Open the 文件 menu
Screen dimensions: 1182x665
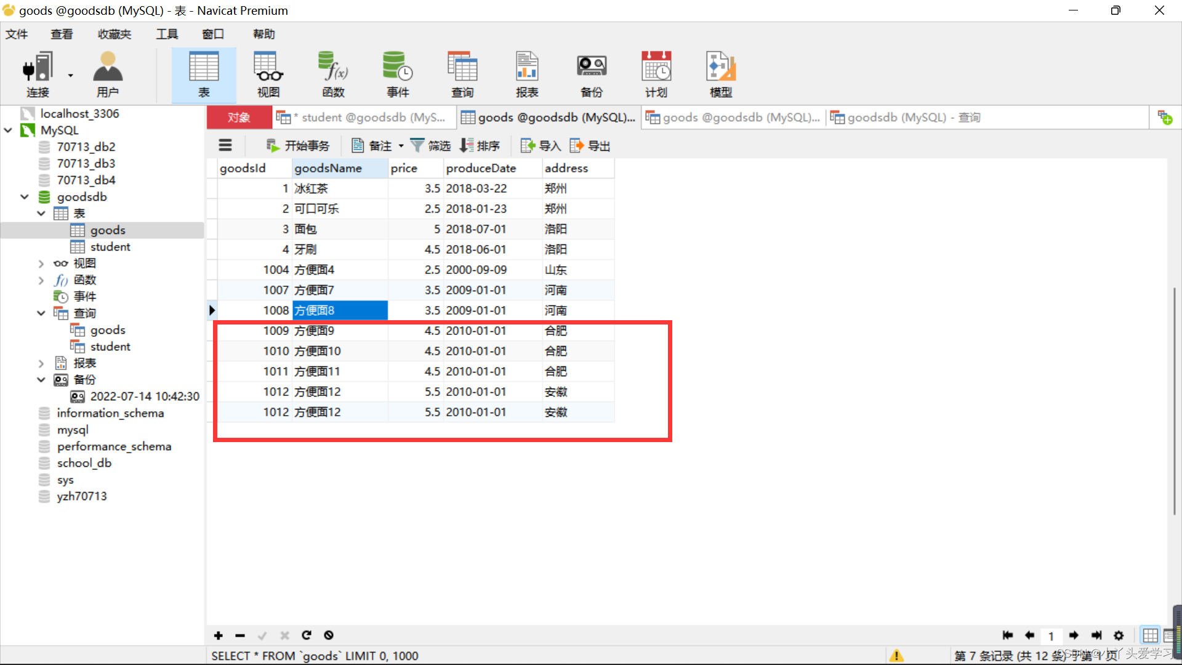17,34
